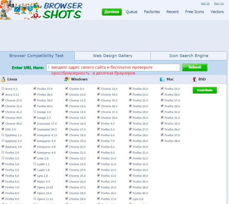Enable the Luakit 1.1 checkbox
This screenshot has width=229, height=204.
coord(35,164)
